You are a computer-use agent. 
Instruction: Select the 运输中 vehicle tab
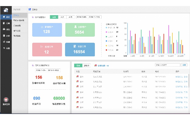pyautogui.click(x=86, y=65)
